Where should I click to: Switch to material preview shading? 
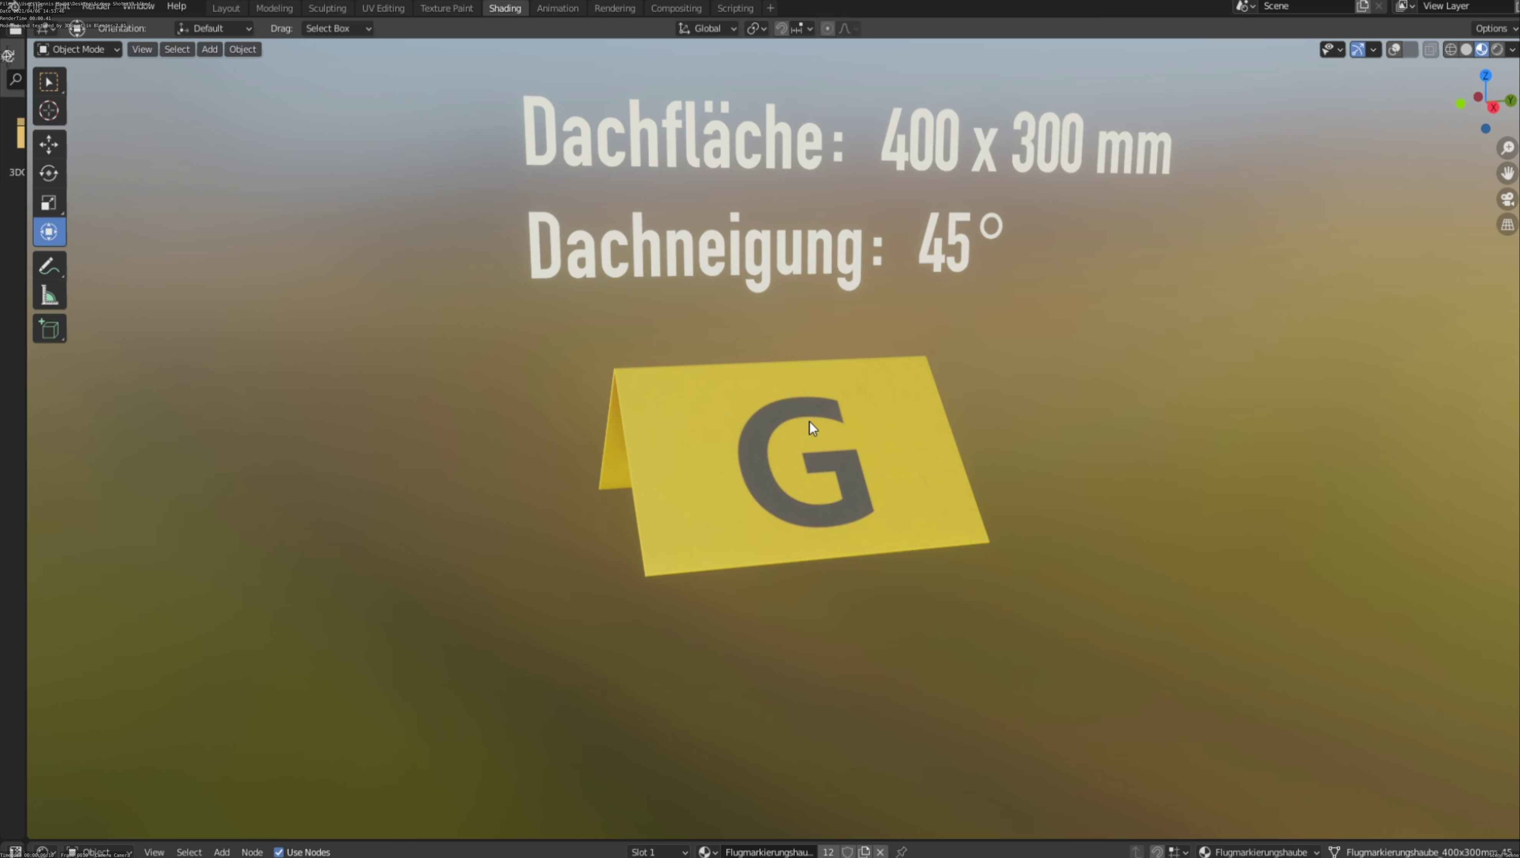click(x=1482, y=49)
